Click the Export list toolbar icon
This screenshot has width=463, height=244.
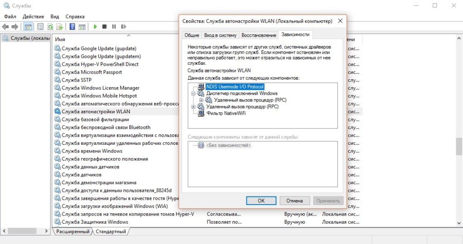click(x=59, y=27)
